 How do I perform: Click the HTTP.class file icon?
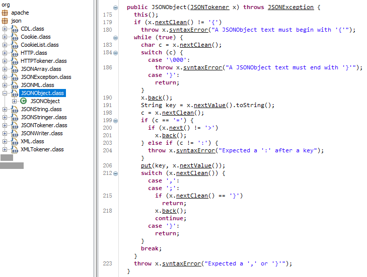point(15,53)
